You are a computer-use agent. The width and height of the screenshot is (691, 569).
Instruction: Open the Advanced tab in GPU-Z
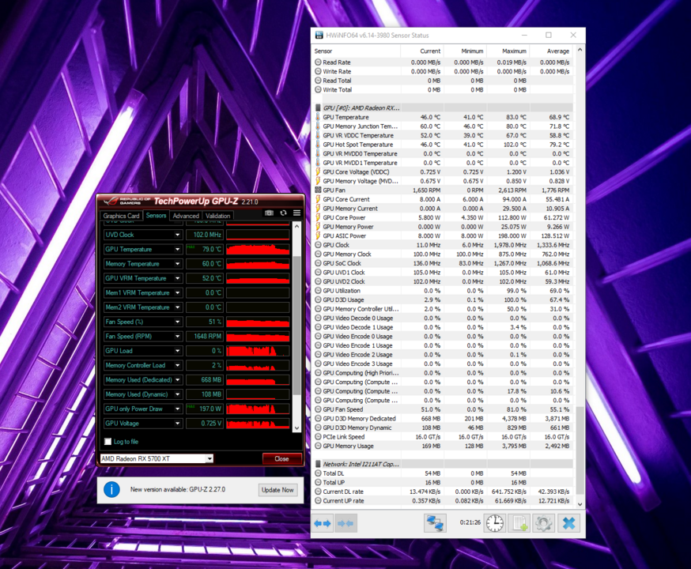click(x=186, y=216)
